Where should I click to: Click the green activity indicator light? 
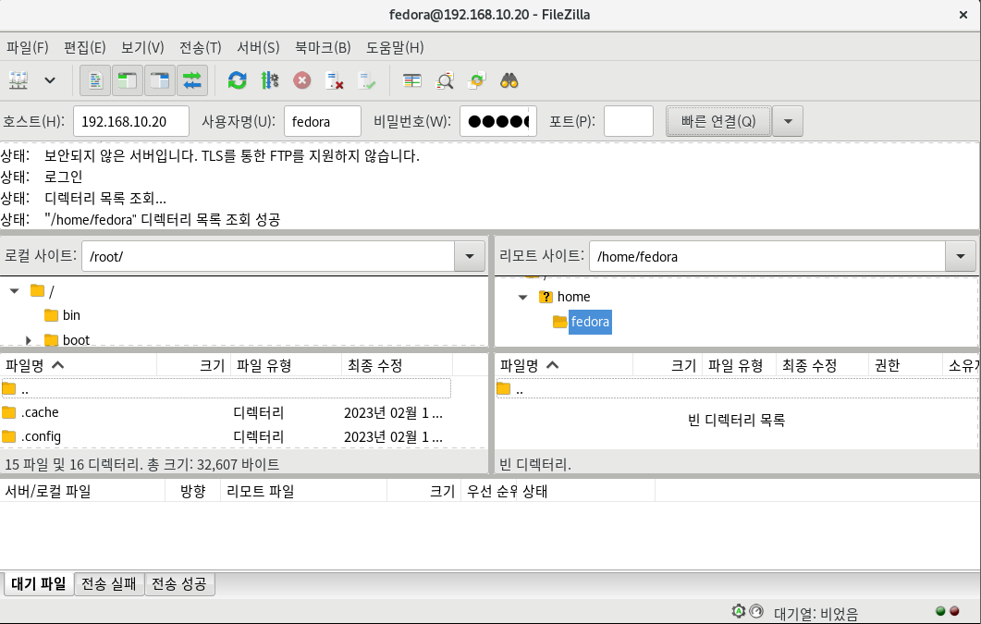(x=940, y=611)
